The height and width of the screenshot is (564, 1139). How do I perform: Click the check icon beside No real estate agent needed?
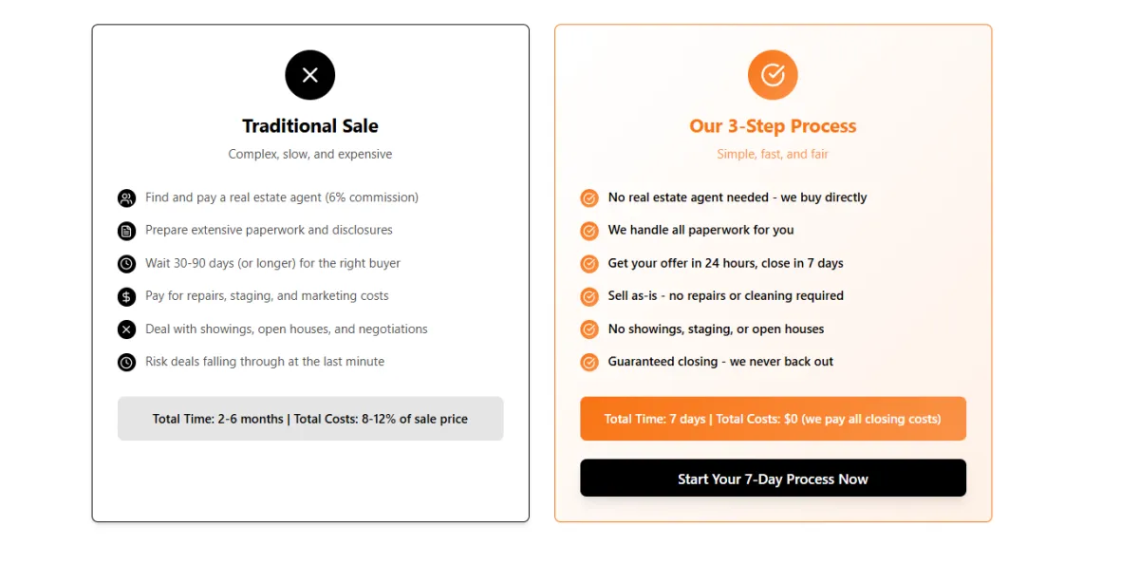click(589, 198)
